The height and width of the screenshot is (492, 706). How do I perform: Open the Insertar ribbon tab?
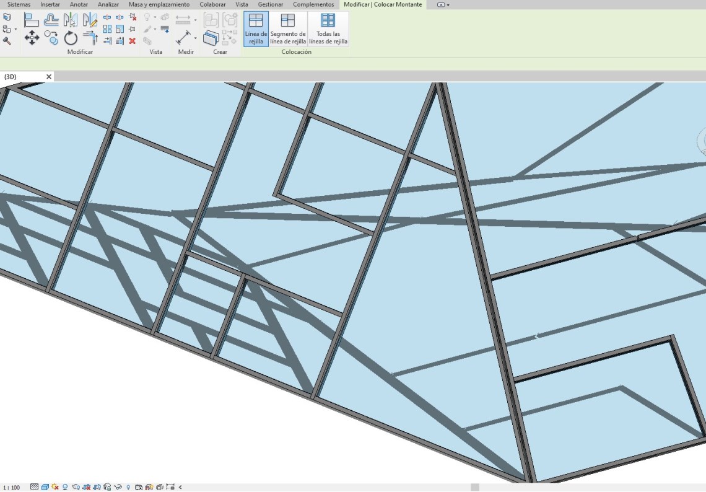[50, 4]
